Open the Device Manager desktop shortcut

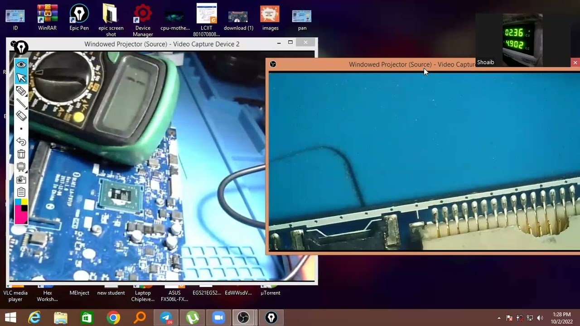pyautogui.click(x=143, y=20)
